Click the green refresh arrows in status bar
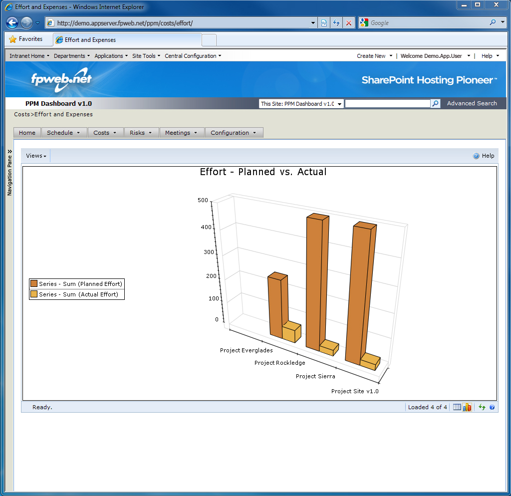This screenshot has height=496, width=511. [482, 407]
